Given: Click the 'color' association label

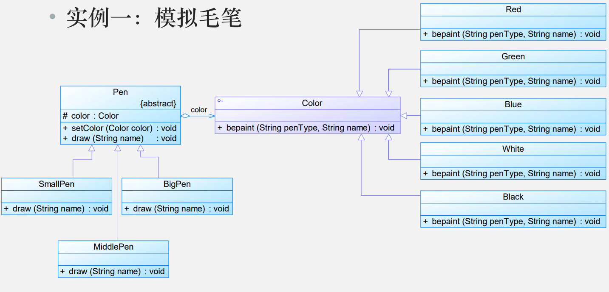Looking at the screenshot, I should 199,110.
